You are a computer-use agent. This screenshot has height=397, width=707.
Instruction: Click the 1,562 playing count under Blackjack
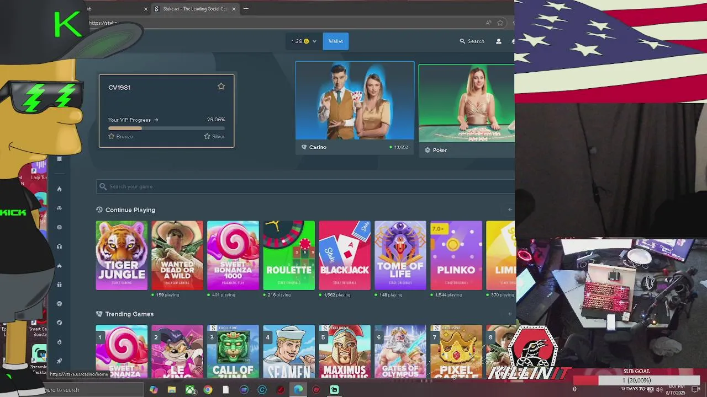pyautogui.click(x=335, y=295)
